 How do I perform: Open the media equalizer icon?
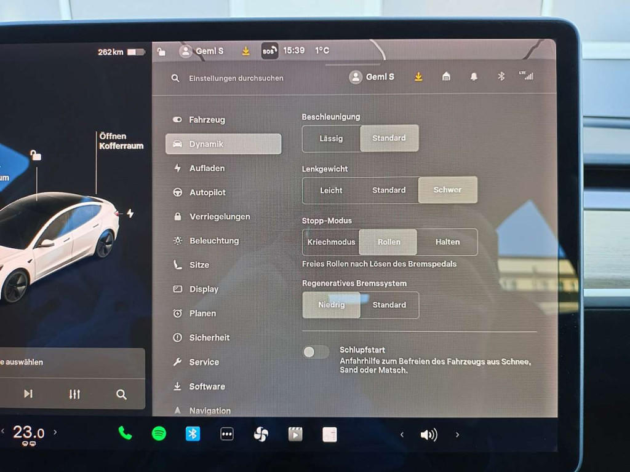pos(74,394)
